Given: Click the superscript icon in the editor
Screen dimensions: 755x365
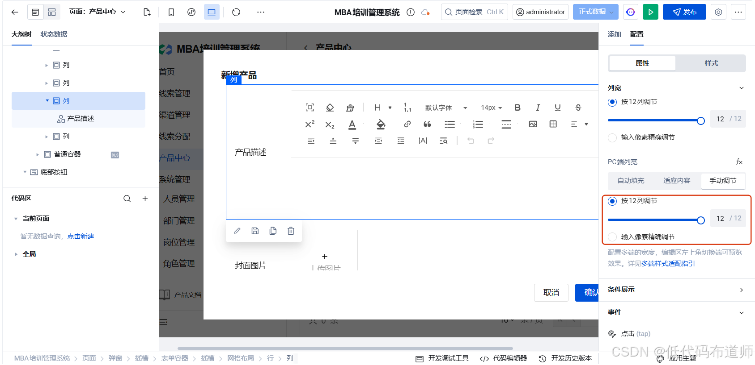Looking at the screenshot, I should pos(310,124).
